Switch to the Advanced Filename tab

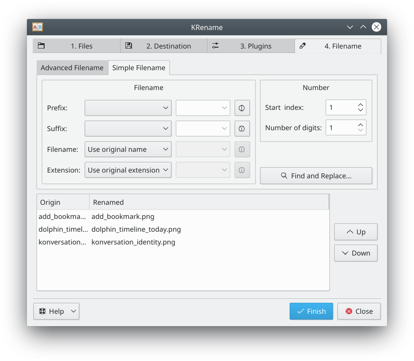[72, 68]
